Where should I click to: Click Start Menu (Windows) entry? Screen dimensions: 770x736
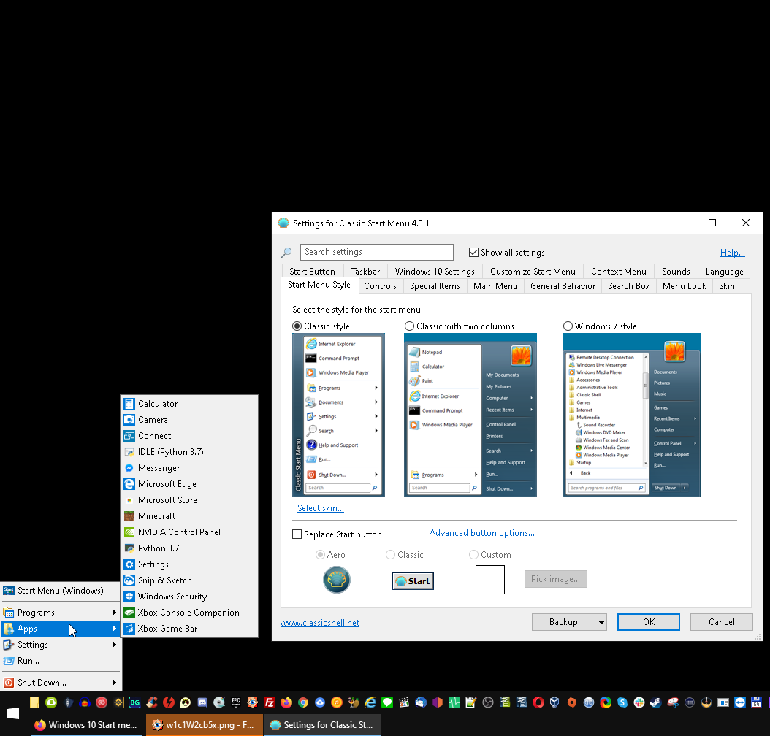(61, 591)
